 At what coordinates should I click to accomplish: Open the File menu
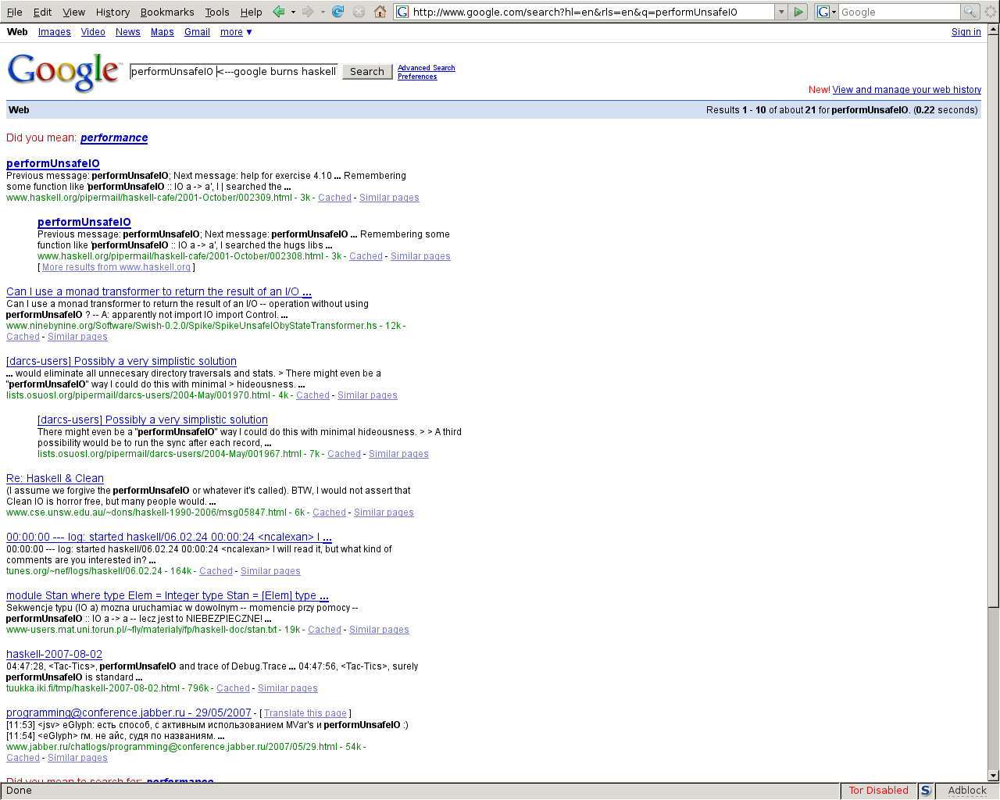click(x=15, y=12)
